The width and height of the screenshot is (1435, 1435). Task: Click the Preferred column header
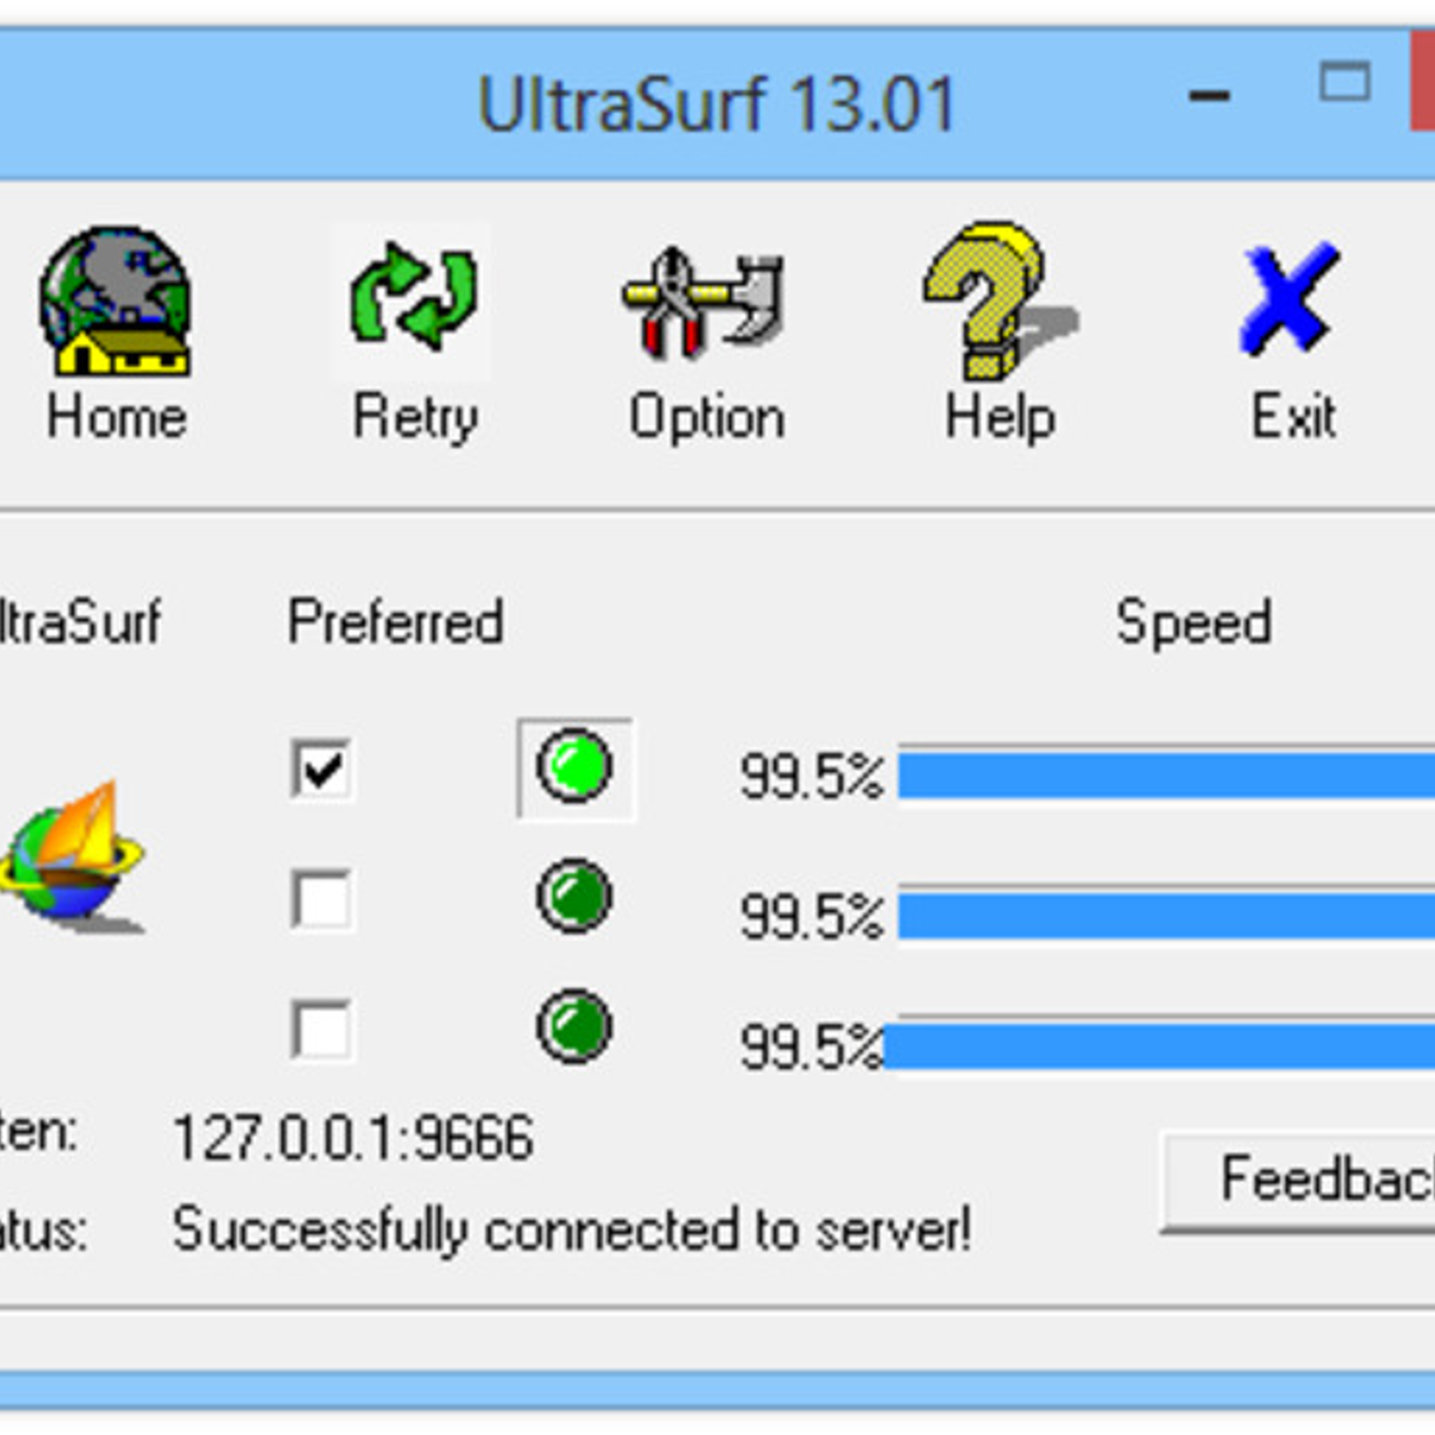pos(395,622)
